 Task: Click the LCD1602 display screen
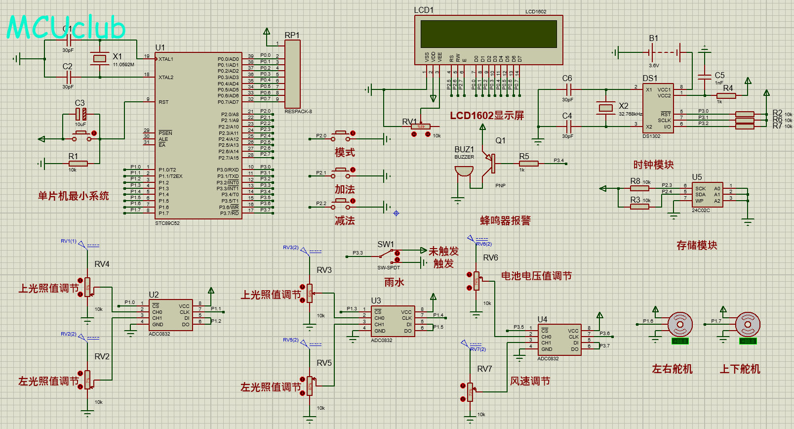coord(488,34)
